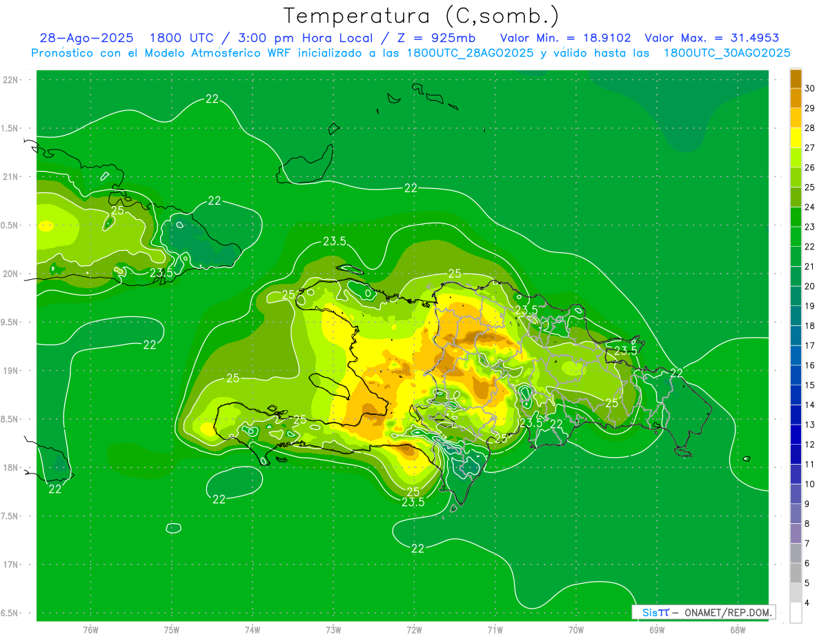Click latitude axis label '18N'

(x=10, y=467)
